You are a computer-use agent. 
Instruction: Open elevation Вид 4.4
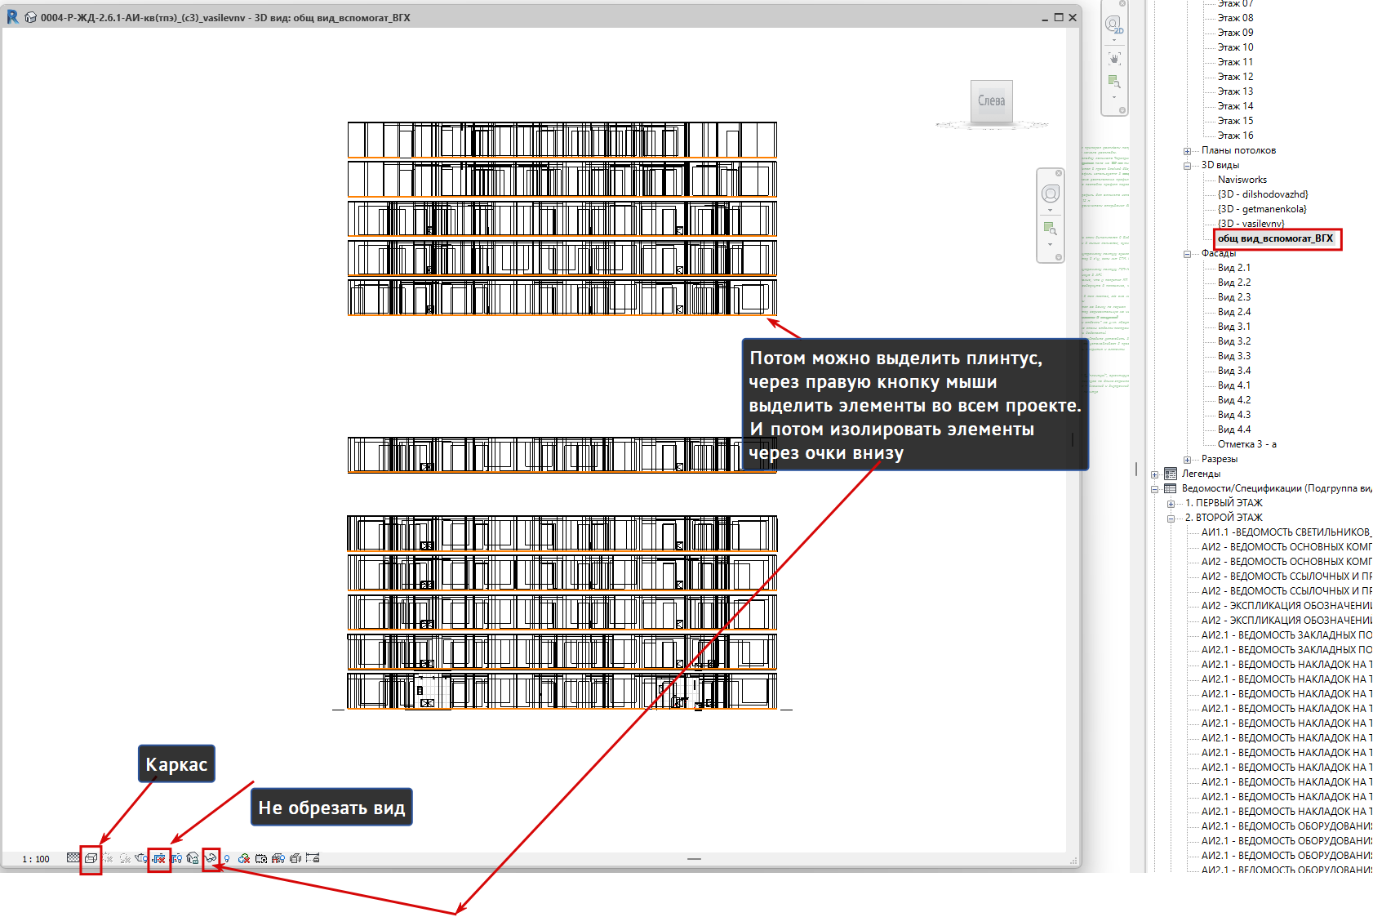[x=1233, y=430]
